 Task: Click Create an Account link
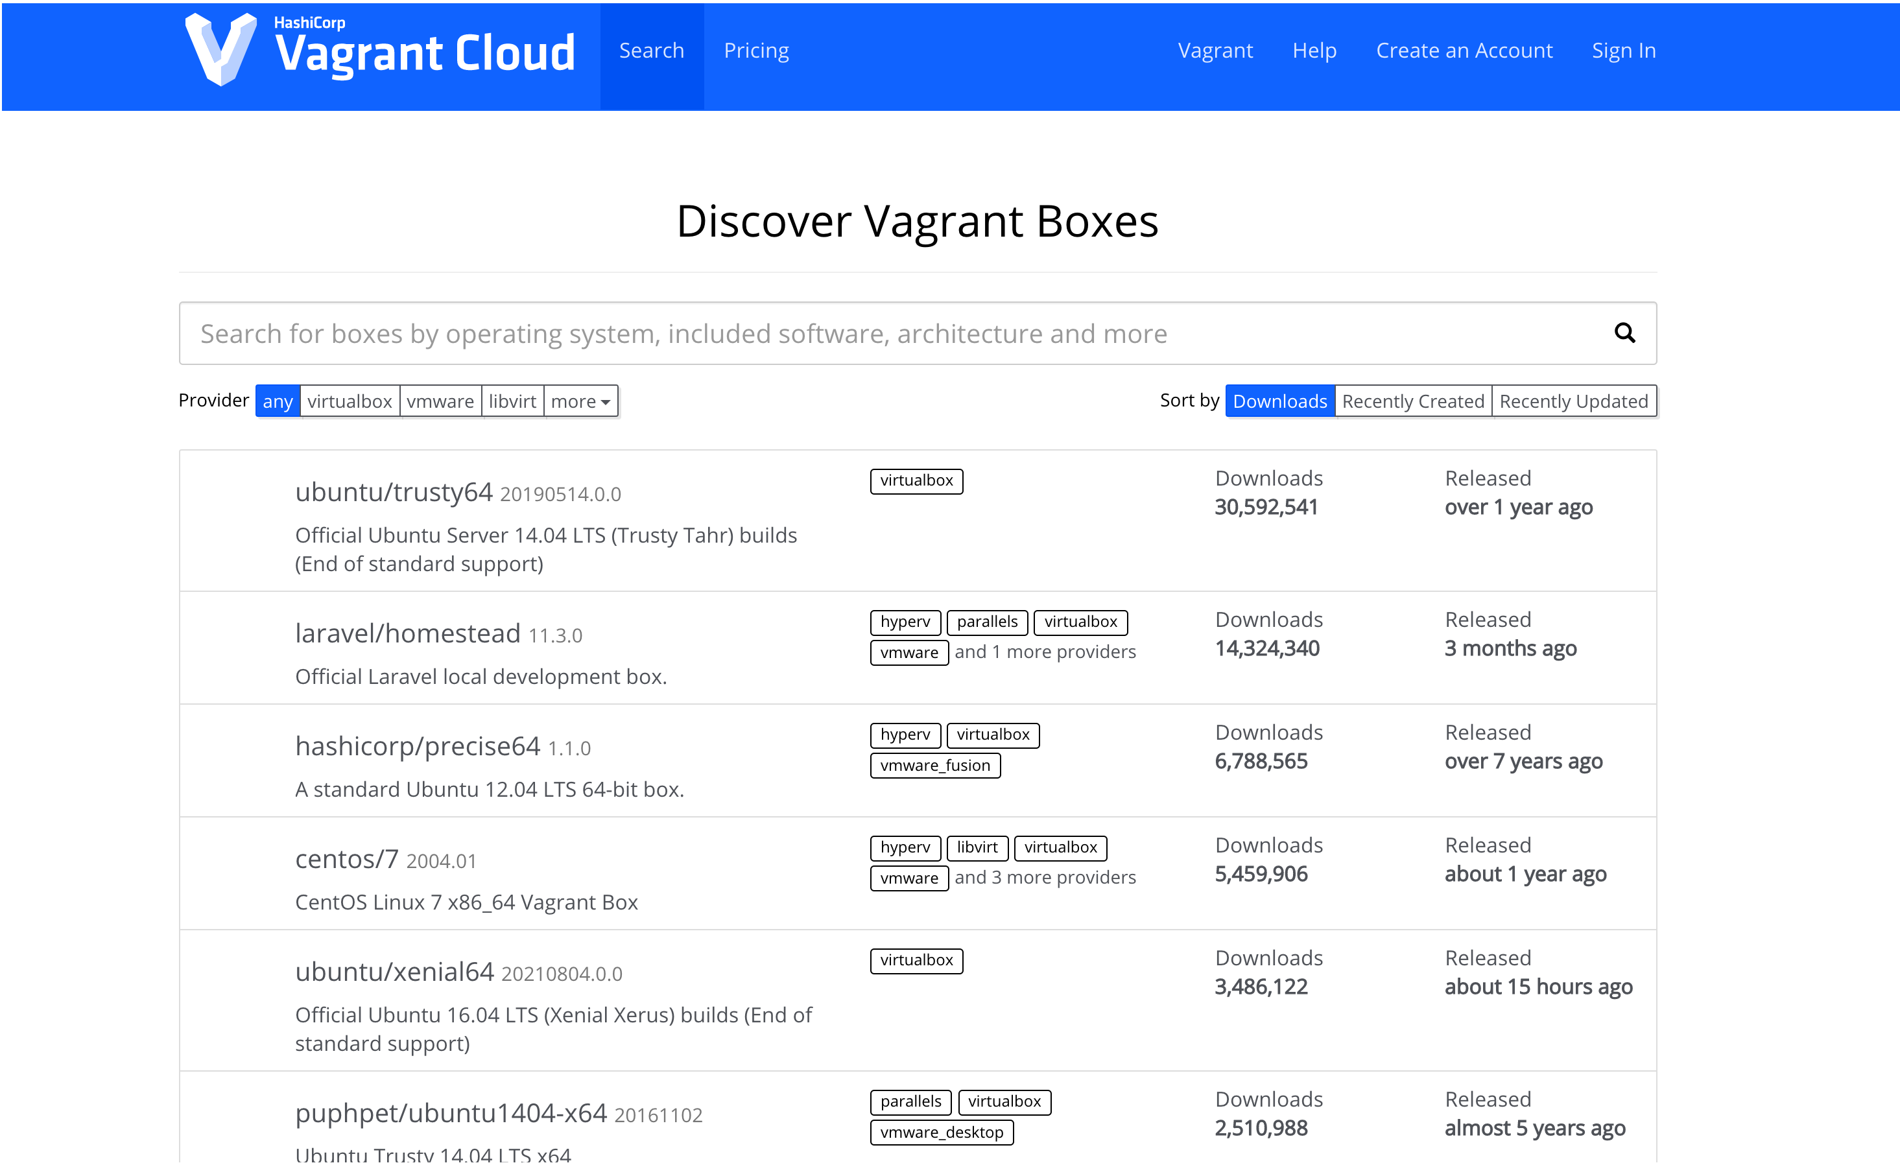(x=1464, y=51)
